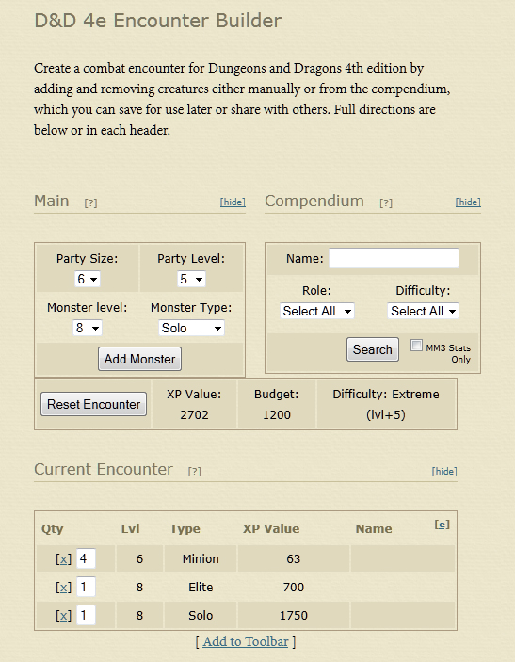Click the Solo quantity field
This screenshot has width=515, height=662.
pos(86,615)
